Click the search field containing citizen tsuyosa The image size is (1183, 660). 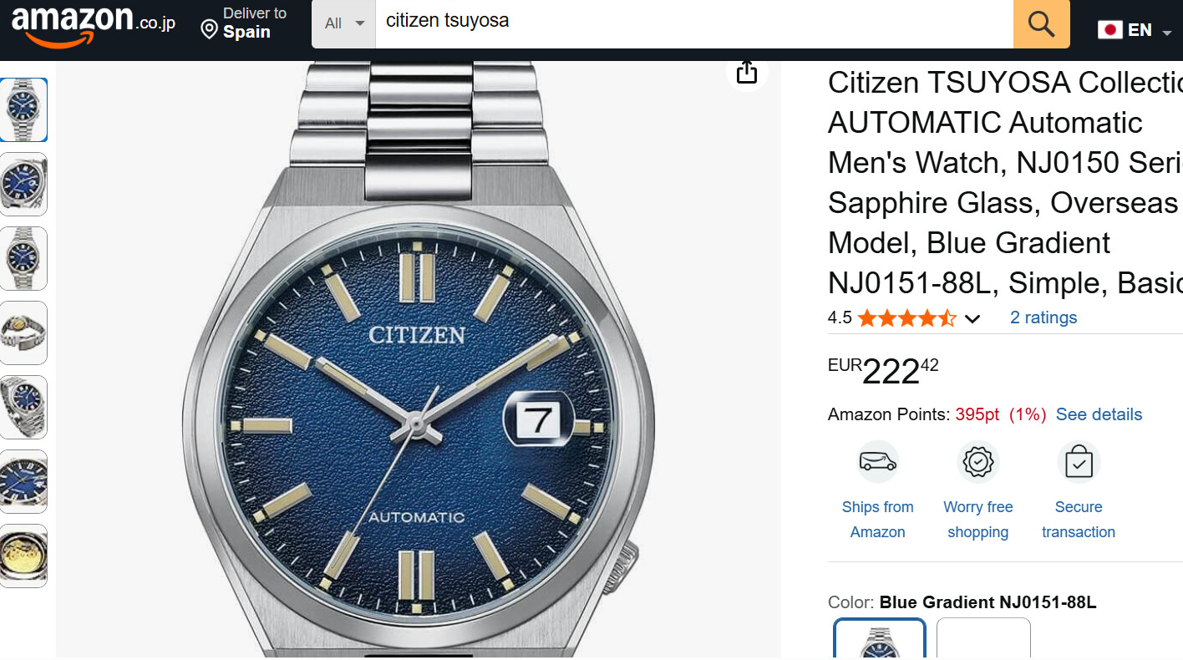[x=693, y=24]
